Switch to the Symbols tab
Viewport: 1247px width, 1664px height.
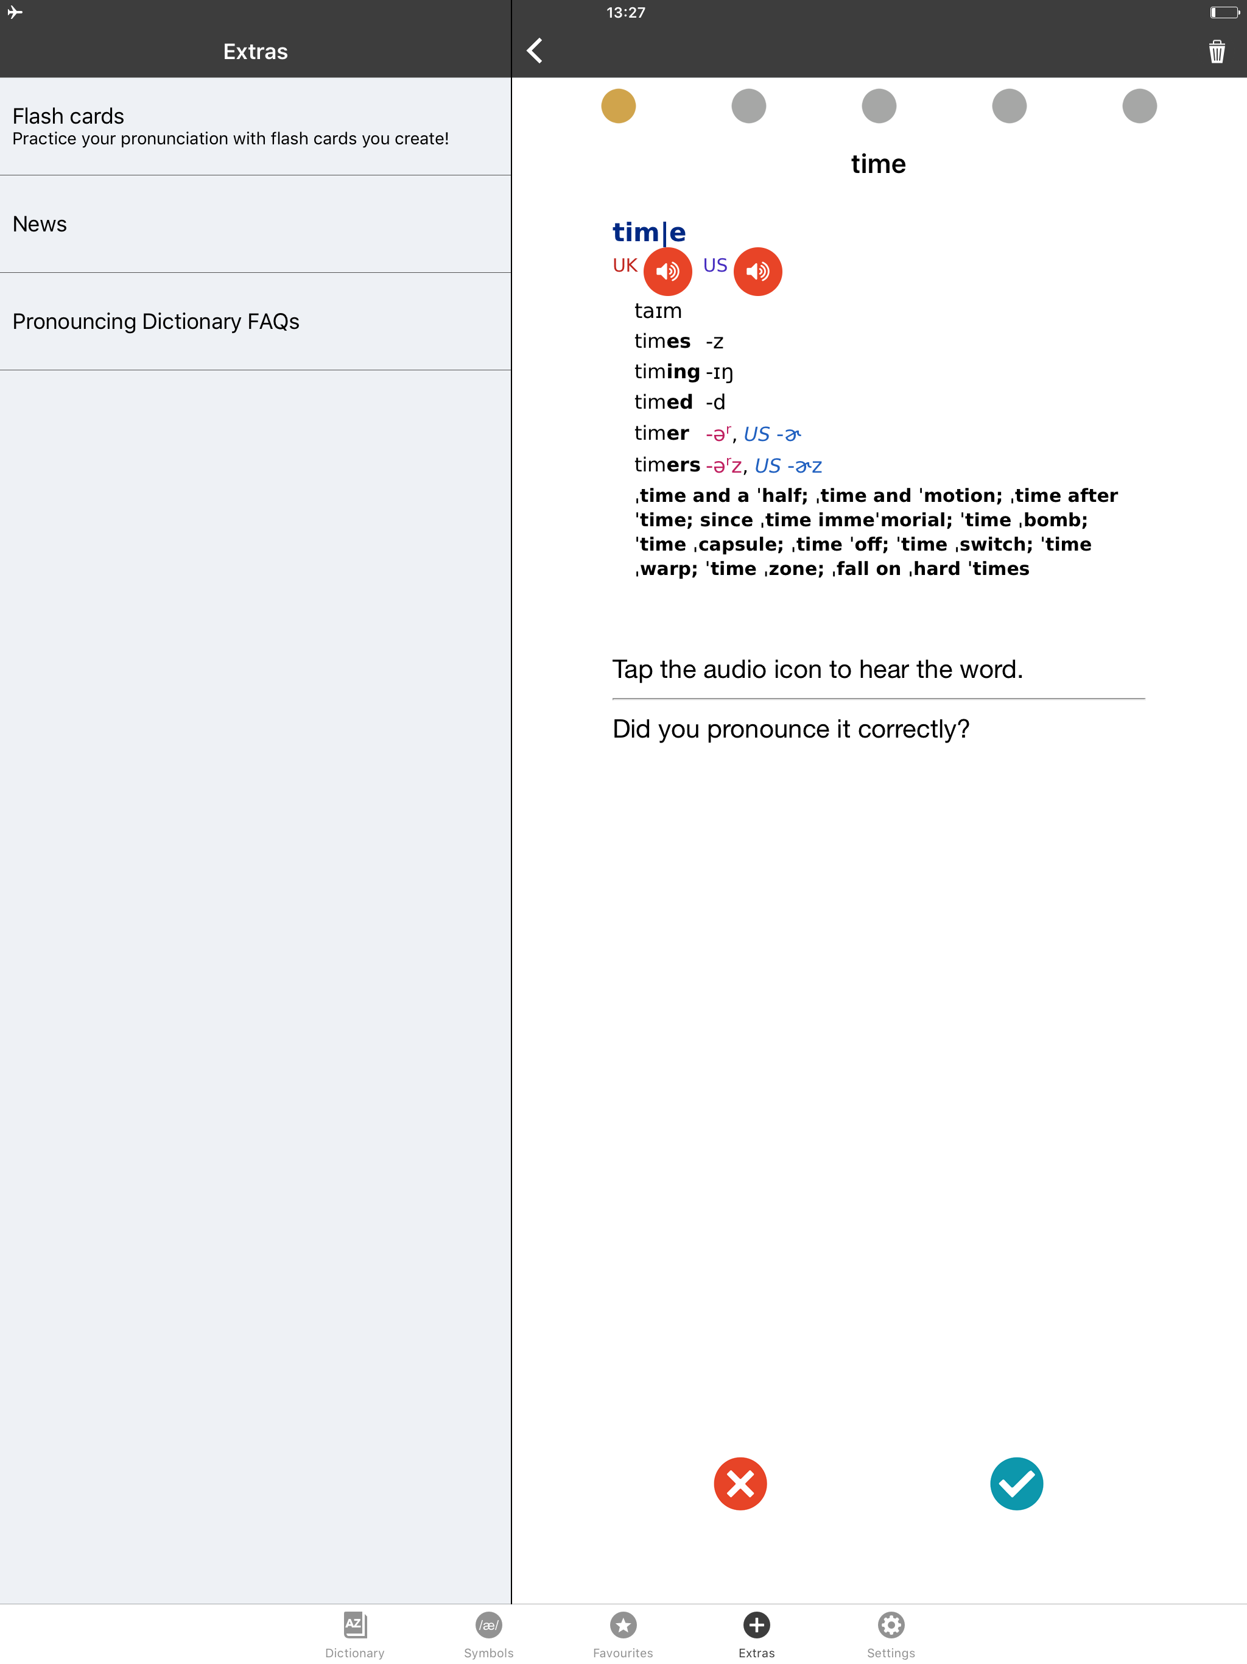tap(489, 1634)
